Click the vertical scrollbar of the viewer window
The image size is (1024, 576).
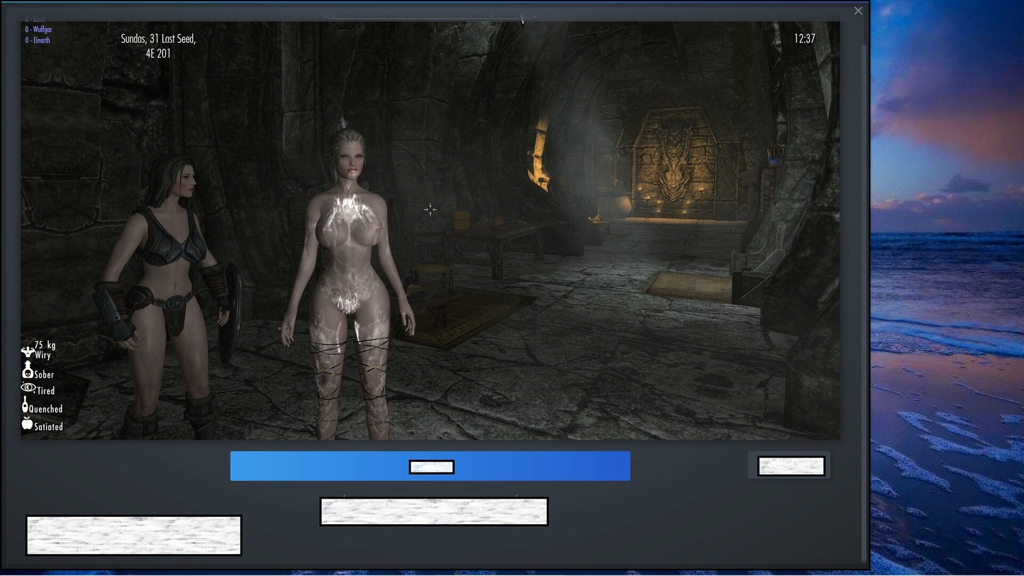[864, 303]
